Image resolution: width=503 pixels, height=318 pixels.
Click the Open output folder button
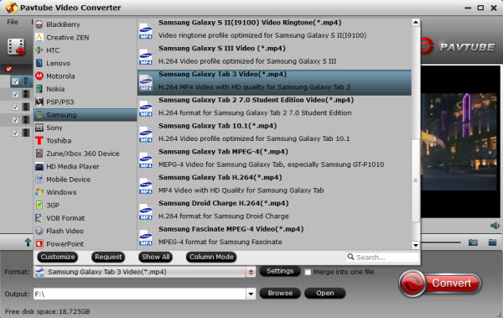(x=325, y=293)
